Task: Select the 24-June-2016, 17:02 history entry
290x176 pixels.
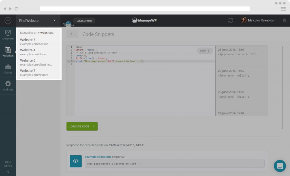Action: (x=242, y=113)
